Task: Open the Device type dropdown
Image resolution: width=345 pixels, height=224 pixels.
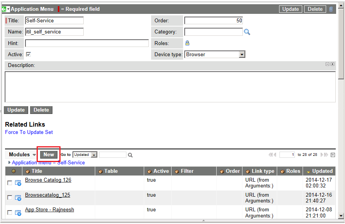Action: [242, 55]
